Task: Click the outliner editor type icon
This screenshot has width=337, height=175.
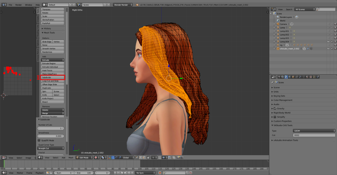Action: [274, 9]
